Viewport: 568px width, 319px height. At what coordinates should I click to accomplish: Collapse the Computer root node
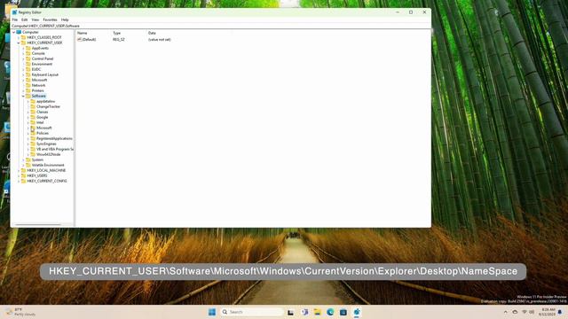coord(14,32)
